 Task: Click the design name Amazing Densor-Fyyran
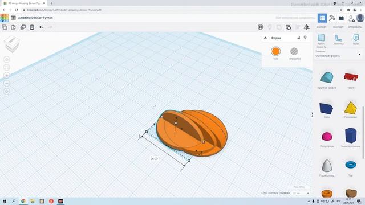(35, 18)
